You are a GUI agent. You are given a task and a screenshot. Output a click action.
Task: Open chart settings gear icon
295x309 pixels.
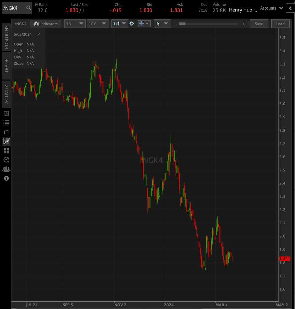[x=132, y=24]
